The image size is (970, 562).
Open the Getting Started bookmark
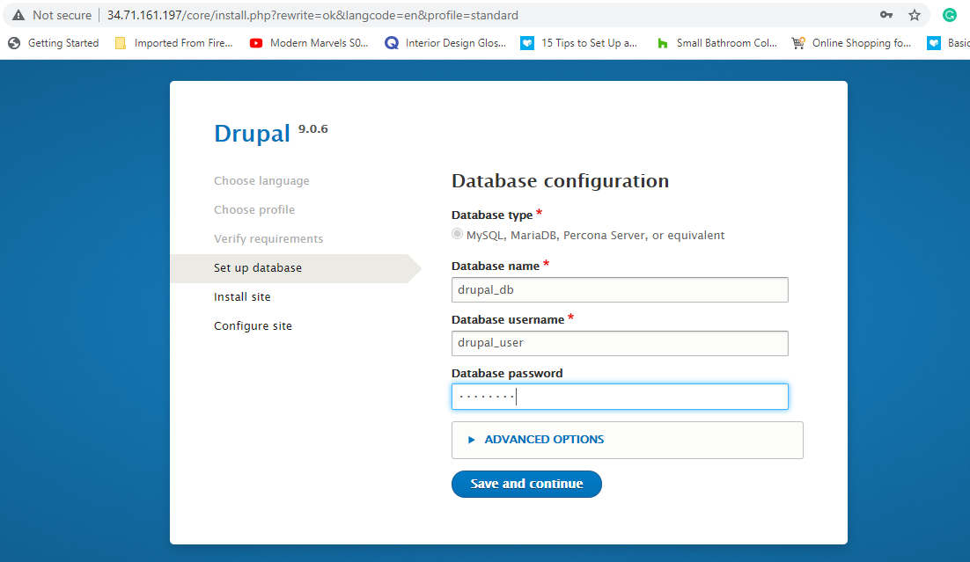coord(54,42)
